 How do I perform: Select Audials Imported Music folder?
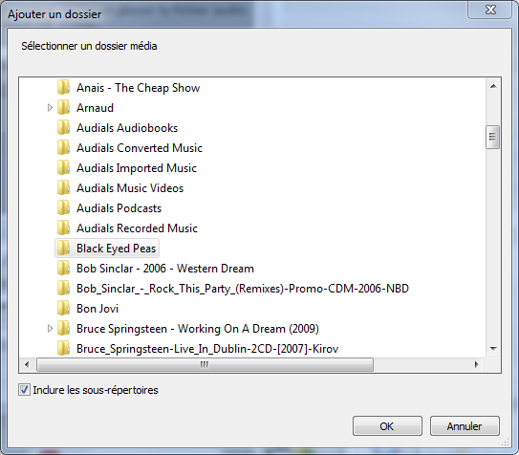[x=137, y=168]
